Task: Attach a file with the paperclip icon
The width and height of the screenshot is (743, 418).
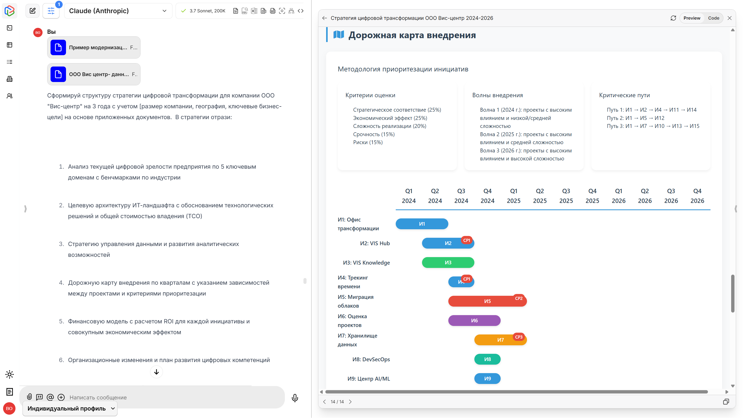Action: point(29,397)
